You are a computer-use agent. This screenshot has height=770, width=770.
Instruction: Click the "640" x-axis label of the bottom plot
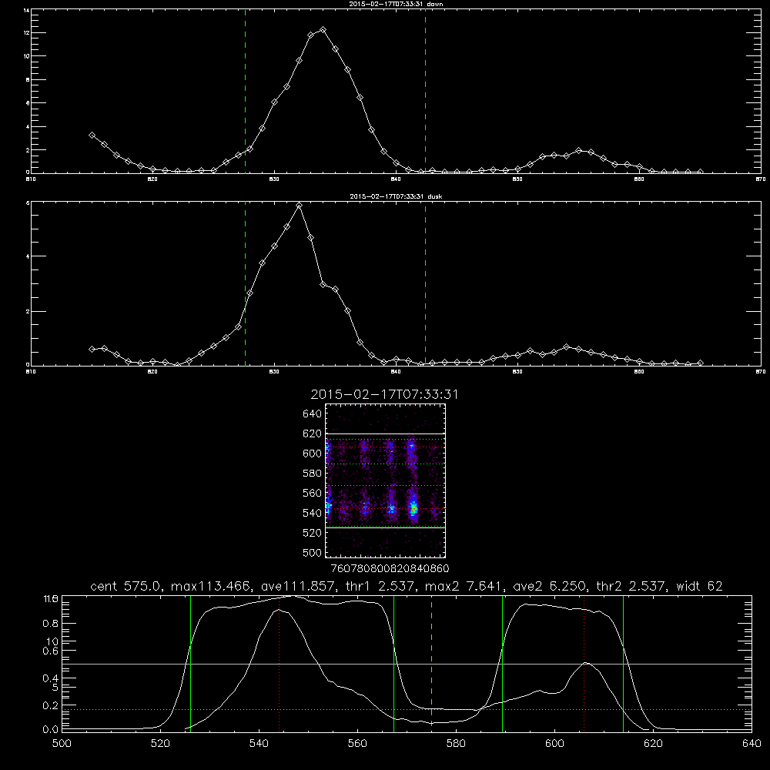click(x=752, y=744)
